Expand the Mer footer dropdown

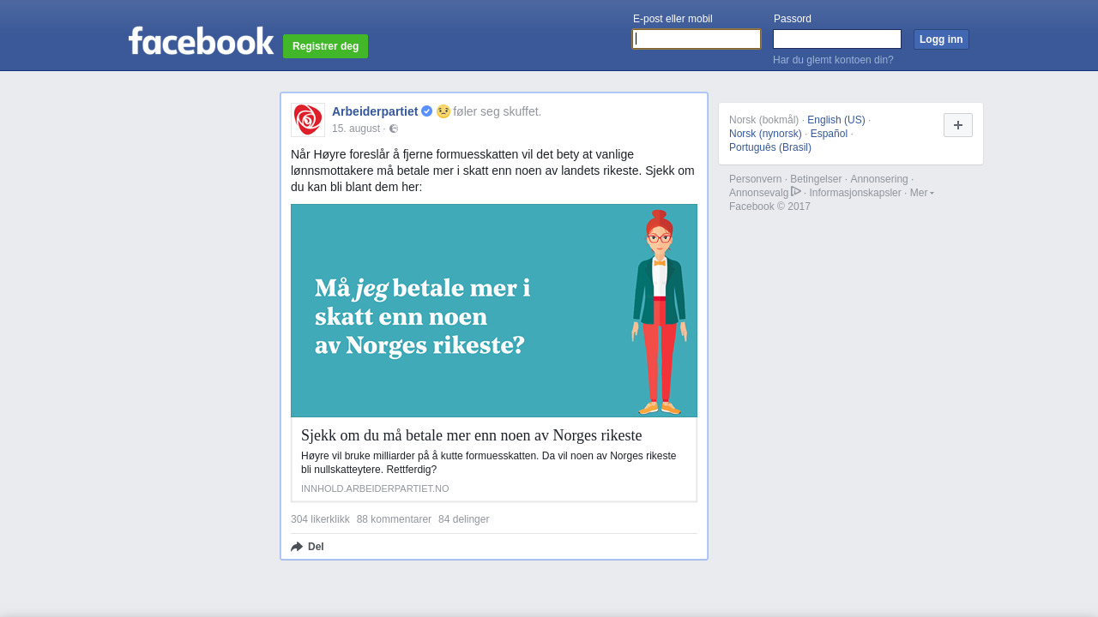(922, 193)
